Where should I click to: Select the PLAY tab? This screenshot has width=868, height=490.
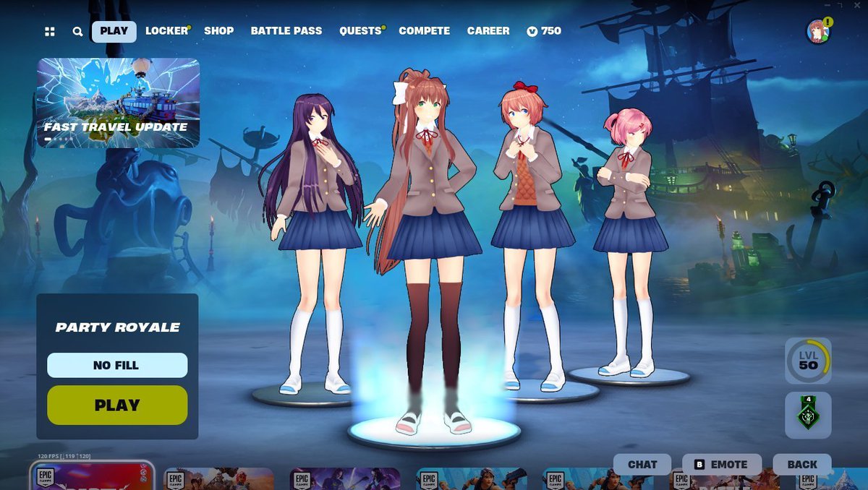tap(114, 31)
